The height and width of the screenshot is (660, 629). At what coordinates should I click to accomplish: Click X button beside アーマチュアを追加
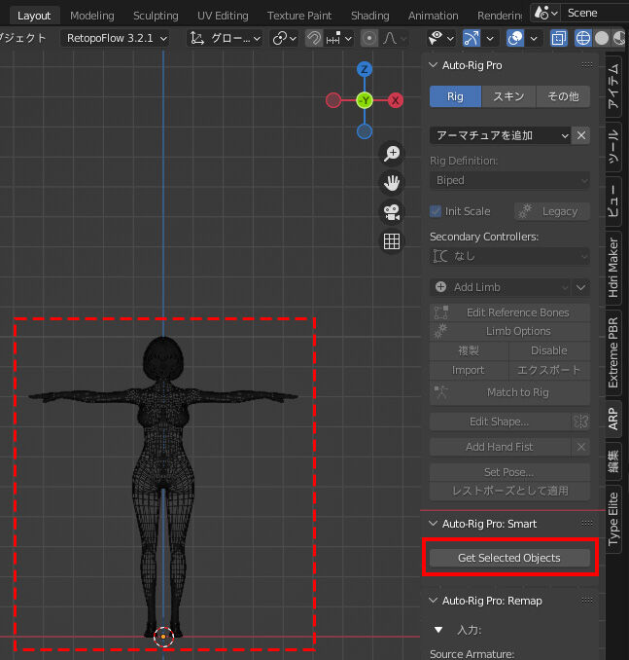[581, 135]
